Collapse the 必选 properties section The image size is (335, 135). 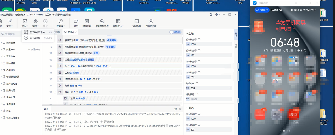[187, 33]
